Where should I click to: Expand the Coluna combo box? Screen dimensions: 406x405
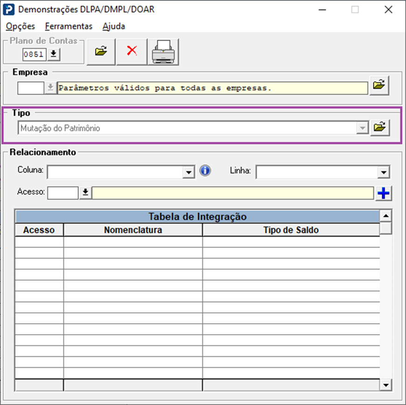click(x=189, y=172)
